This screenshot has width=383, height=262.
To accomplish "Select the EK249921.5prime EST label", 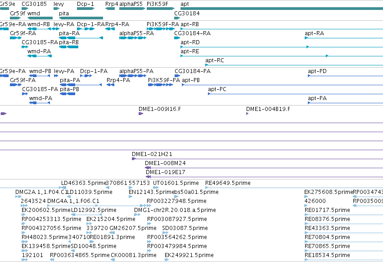I will tap(189, 255).
